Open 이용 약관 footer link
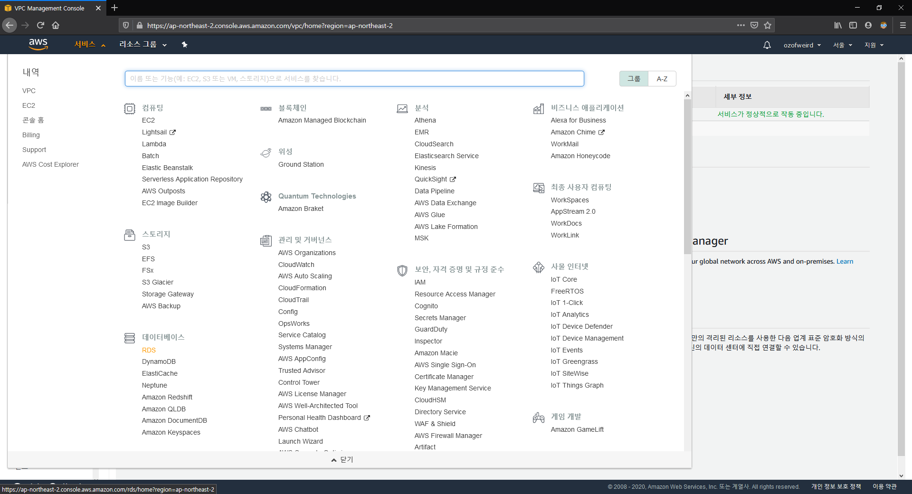The height and width of the screenshot is (494, 912). [884, 486]
